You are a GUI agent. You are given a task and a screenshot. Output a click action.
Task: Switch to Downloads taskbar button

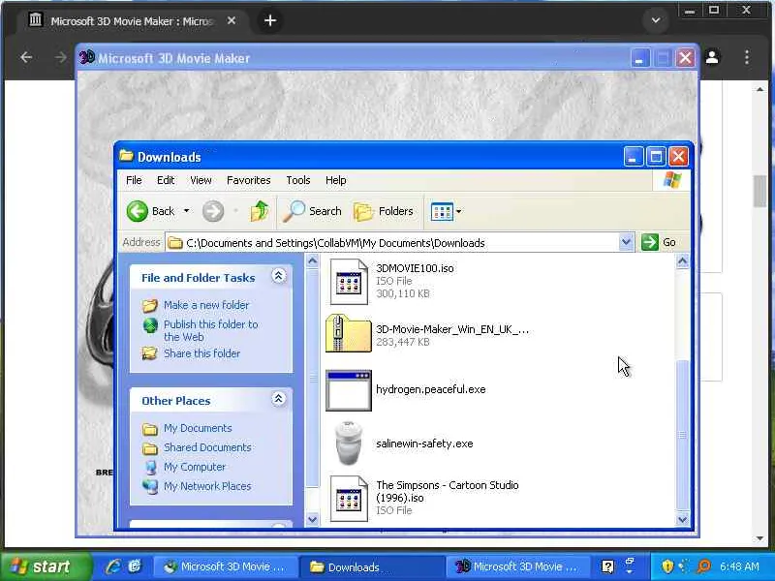click(374, 566)
